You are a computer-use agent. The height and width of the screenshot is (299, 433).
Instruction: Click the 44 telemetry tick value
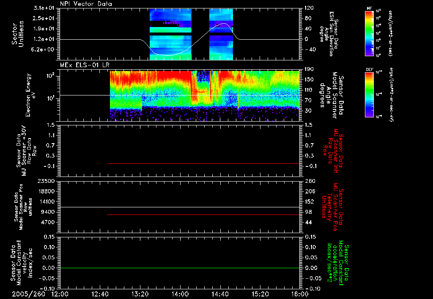tap(308, 222)
